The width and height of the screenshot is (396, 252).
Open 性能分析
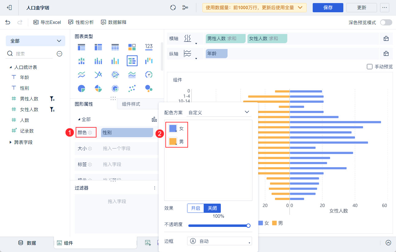(x=81, y=22)
